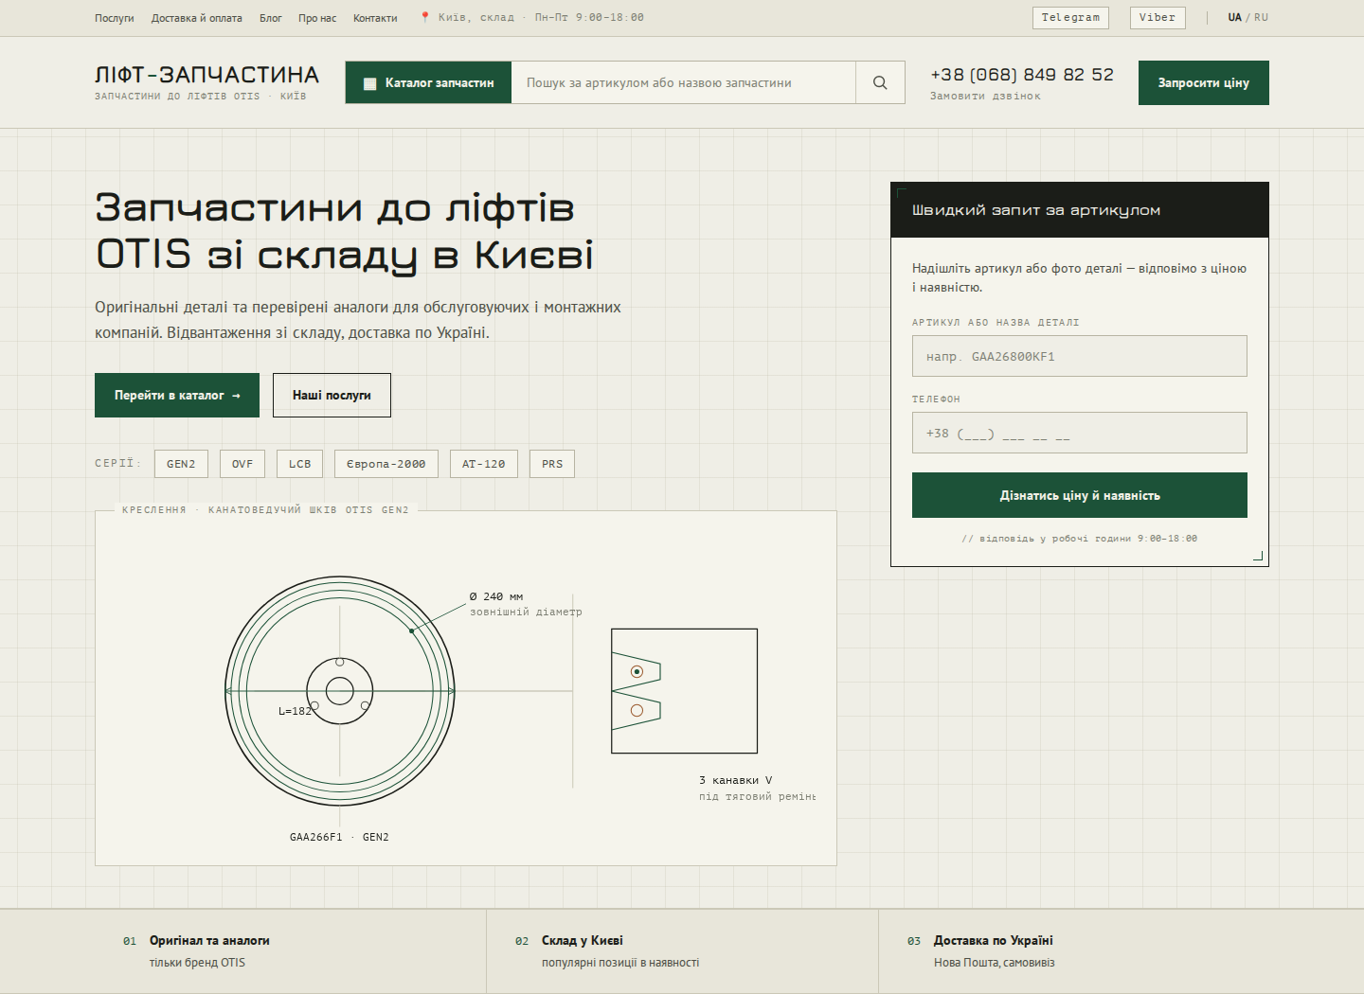Open the Послуги menu item
The width and height of the screenshot is (1364, 994).
coord(115,18)
